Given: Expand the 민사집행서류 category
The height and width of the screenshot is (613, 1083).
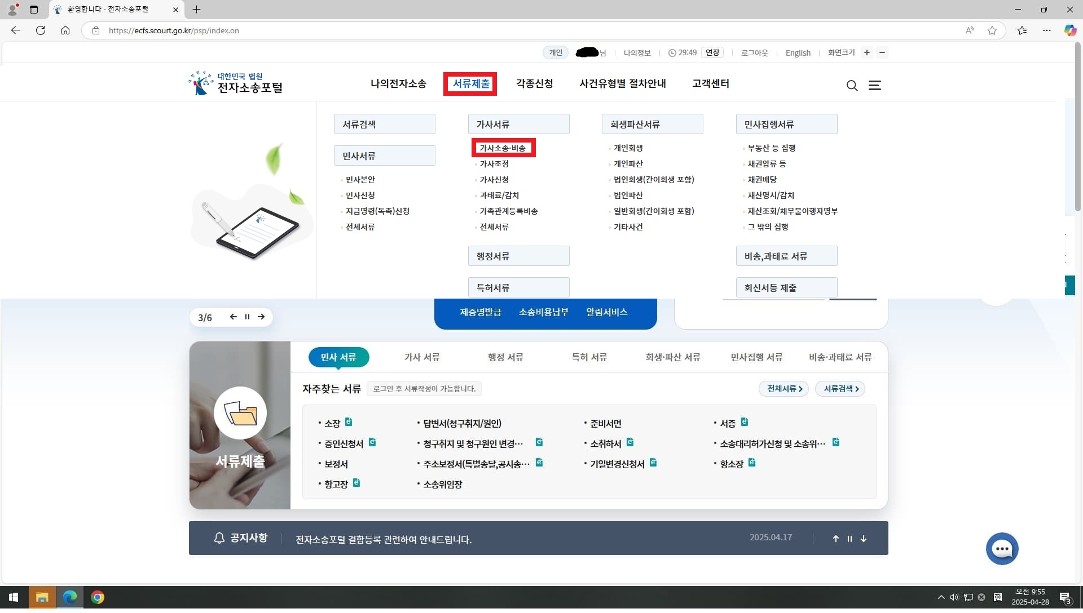Looking at the screenshot, I should pos(786,124).
